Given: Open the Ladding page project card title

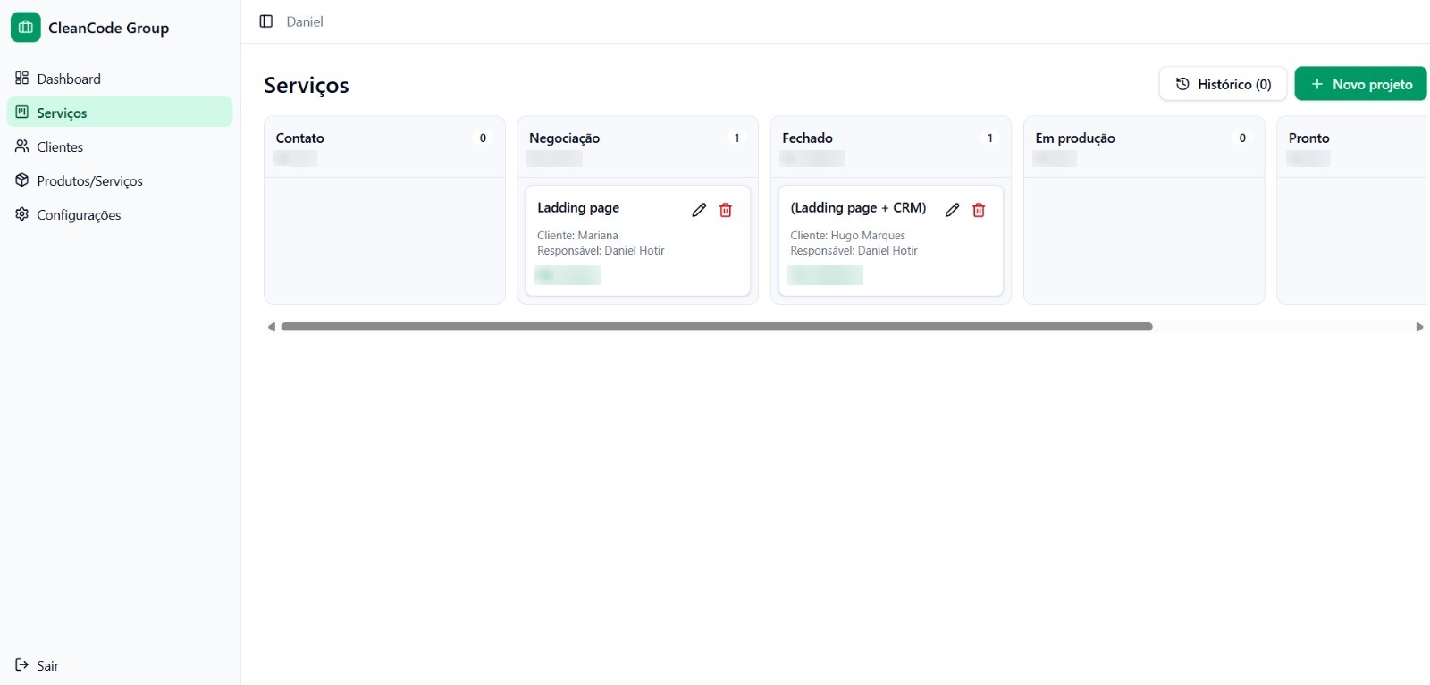Looking at the screenshot, I should [578, 208].
